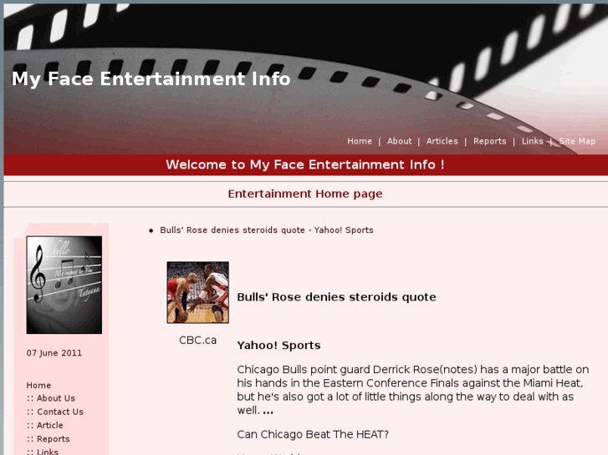
Task: Click the 07 June 2011 date text
Action: [54, 353]
